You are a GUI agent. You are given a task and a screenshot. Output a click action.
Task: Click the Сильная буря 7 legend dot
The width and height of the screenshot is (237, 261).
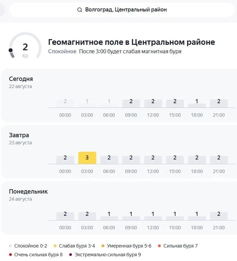coord(159,246)
